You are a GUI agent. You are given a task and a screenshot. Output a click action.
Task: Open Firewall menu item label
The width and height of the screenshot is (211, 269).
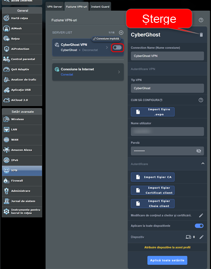(x=17, y=181)
